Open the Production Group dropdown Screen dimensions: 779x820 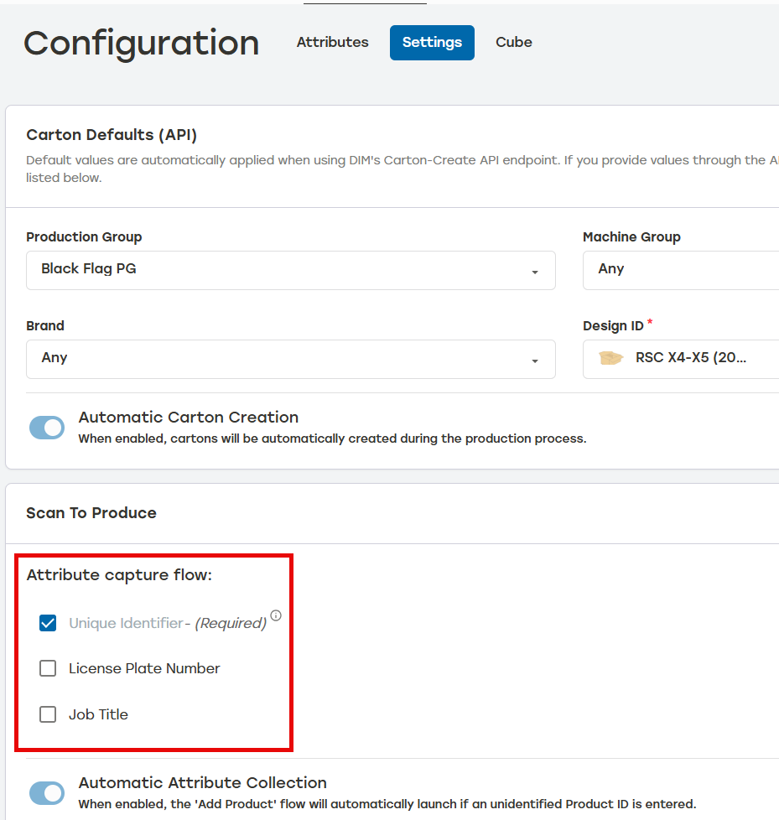point(291,270)
